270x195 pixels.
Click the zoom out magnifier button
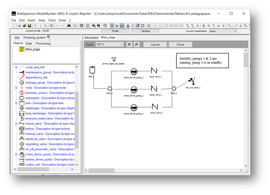(137, 44)
